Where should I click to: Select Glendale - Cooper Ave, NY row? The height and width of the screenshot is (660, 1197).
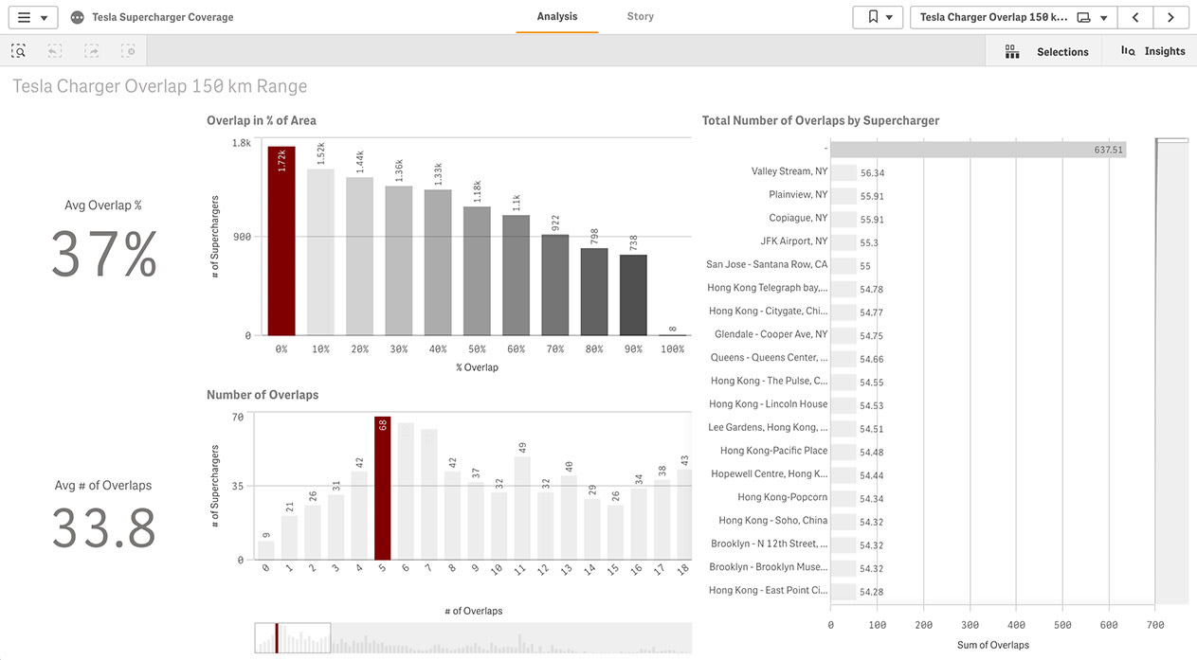[x=771, y=334]
